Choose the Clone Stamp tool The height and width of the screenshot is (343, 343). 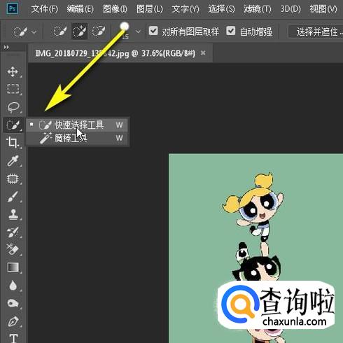(13, 214)
